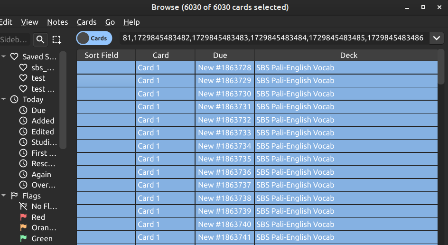
Task: Open the sbs_ saved search
Action: 42,67
